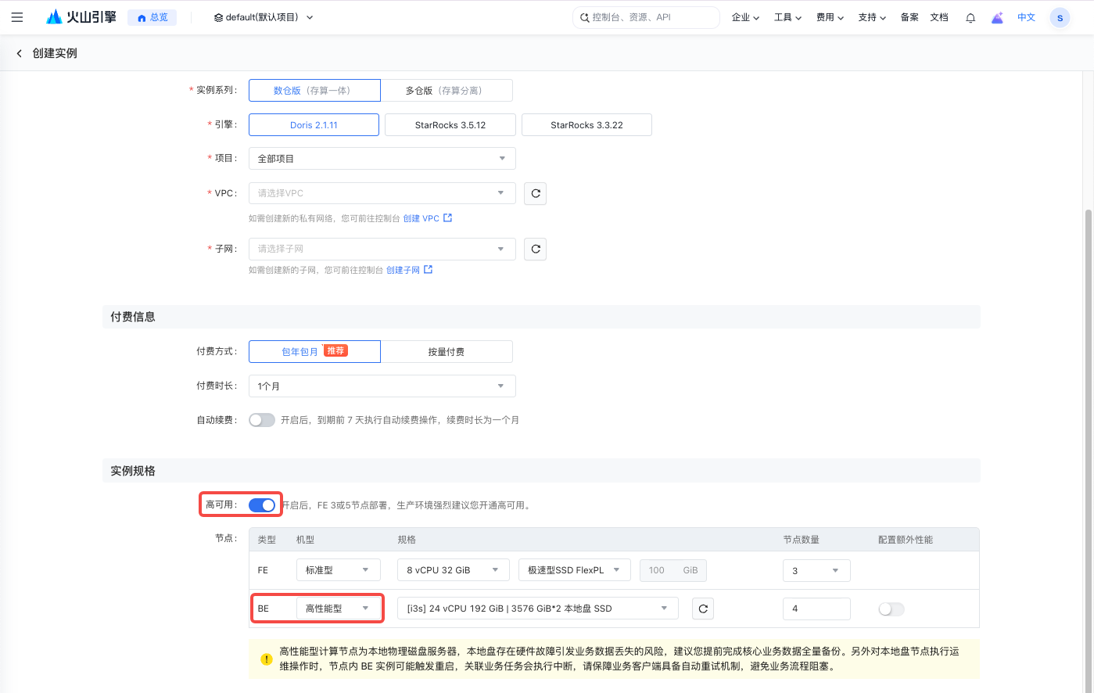Open 文档 in the header
Screen dimensions: 1094x693
(x=939, y=17)
